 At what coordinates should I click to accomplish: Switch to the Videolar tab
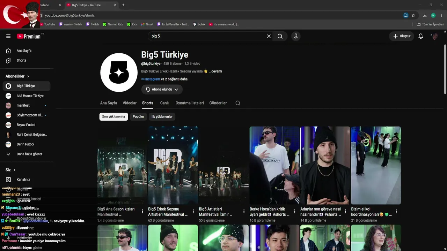[x=130, y=103]
